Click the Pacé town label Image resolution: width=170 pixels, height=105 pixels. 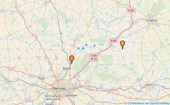(x=42, y=78)
